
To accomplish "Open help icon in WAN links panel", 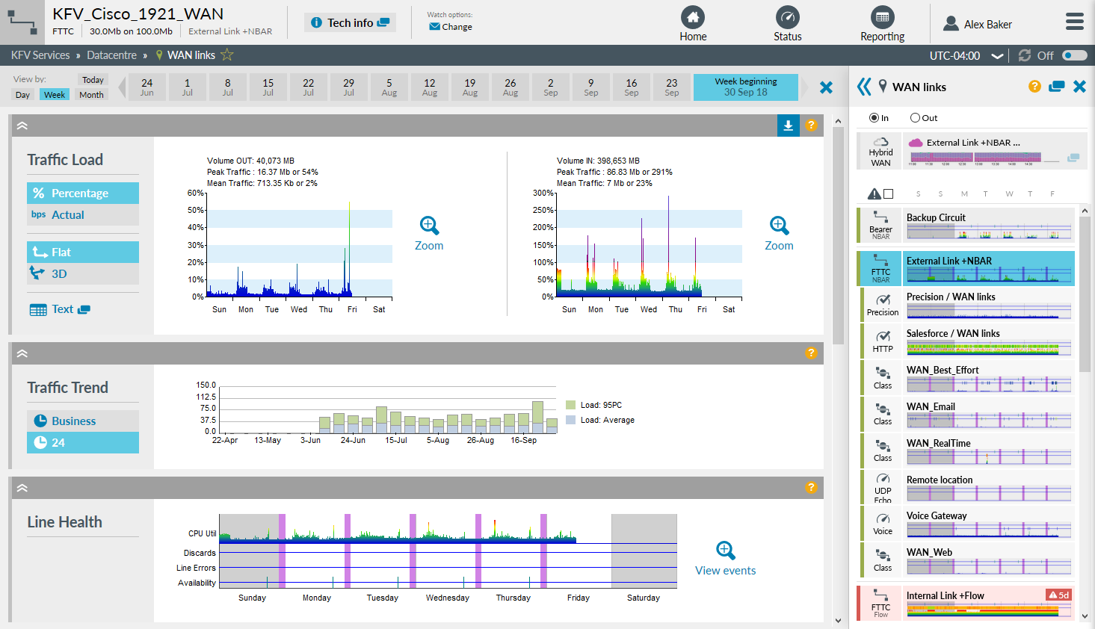I will pos(1034,87).
